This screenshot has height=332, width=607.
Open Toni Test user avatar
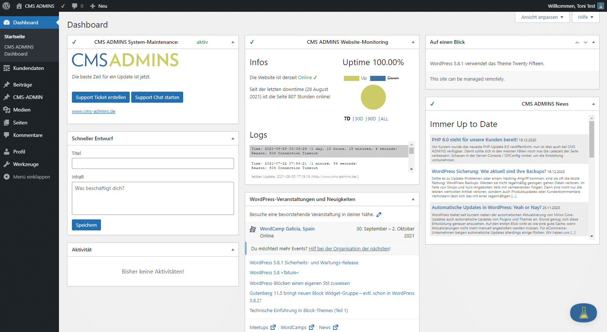600,6
